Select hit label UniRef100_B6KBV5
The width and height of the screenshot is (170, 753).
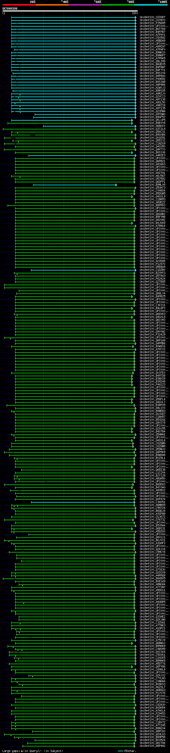[152, 579]
